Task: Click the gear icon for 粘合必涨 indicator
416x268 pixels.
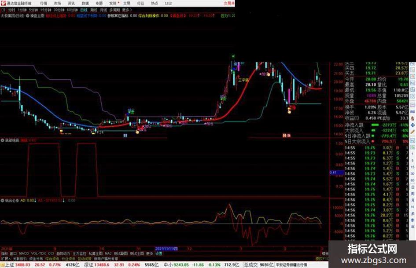Action: 3,200
